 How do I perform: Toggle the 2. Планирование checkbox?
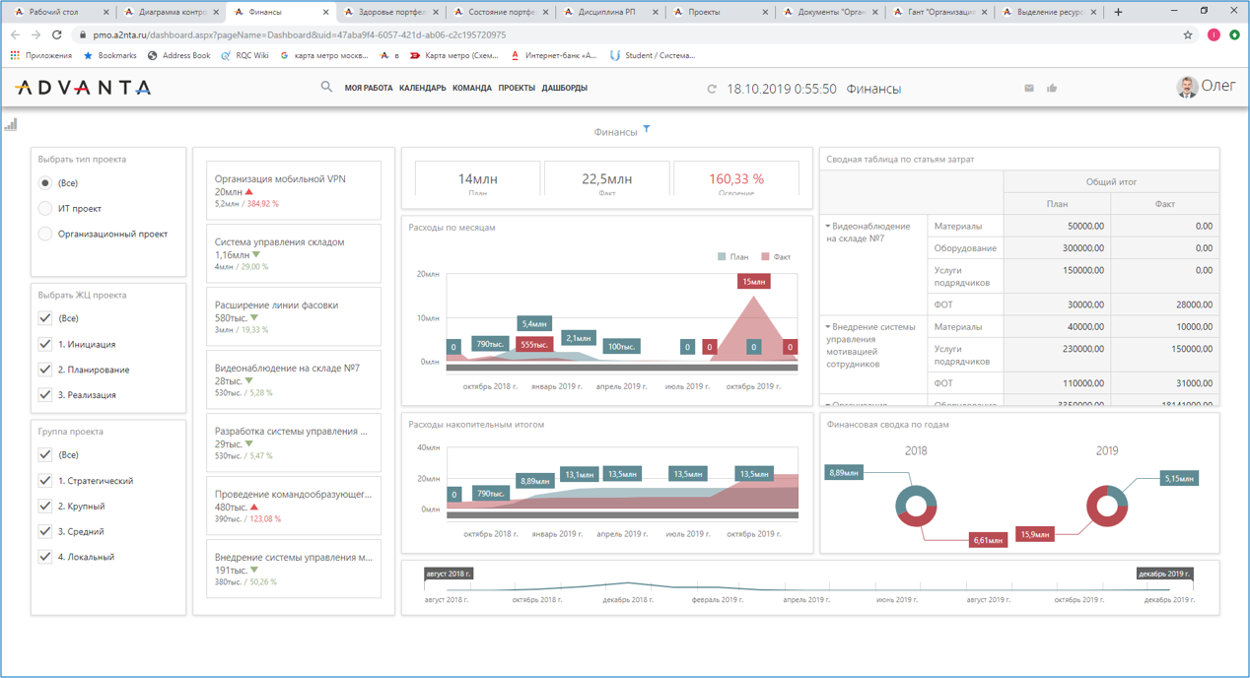pos(45,370)
